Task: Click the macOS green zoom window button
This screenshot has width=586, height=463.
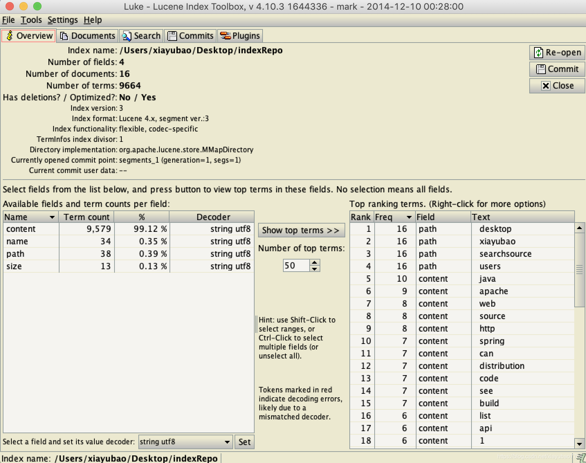Action: click(37, 6)
